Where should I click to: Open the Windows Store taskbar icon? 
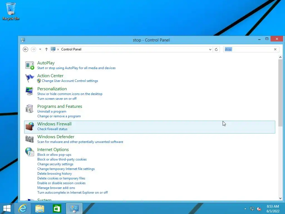(x=57, y=208)
